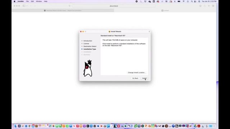
Task: Open the Edit menu
Action: pos(32,1)
